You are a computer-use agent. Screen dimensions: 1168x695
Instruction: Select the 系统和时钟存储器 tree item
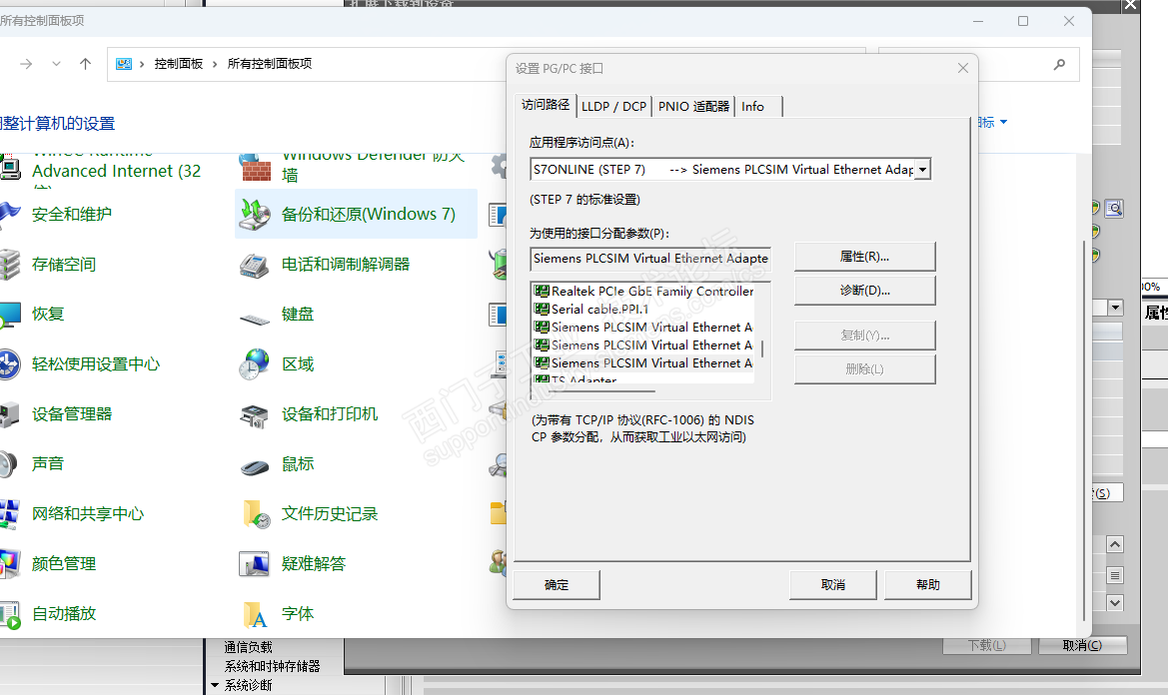[x=273, y=666]
